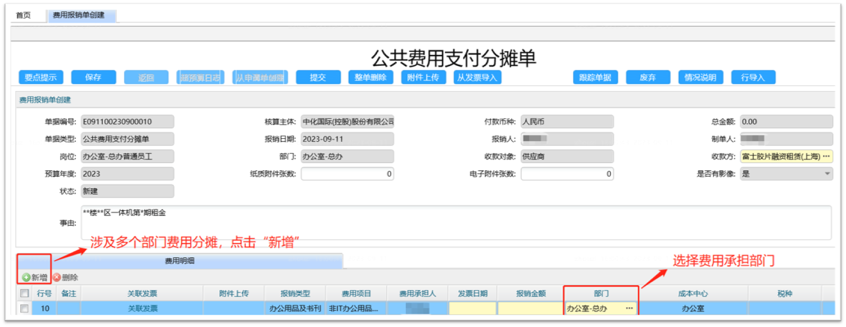Click the 废弃 button
The width and height of the screenshot is (846, 327).
point(648,77)
